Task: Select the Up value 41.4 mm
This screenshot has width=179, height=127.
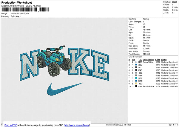Action: (146, 35)
